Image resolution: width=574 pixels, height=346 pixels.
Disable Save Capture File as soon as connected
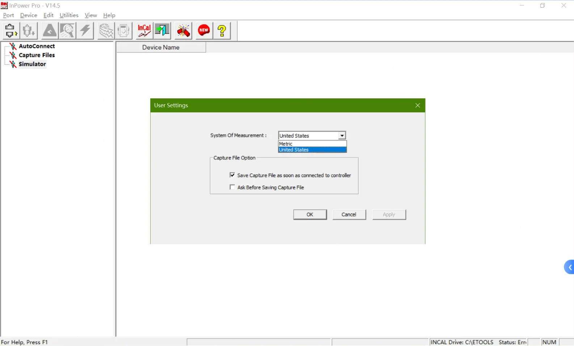click(232, 175)
